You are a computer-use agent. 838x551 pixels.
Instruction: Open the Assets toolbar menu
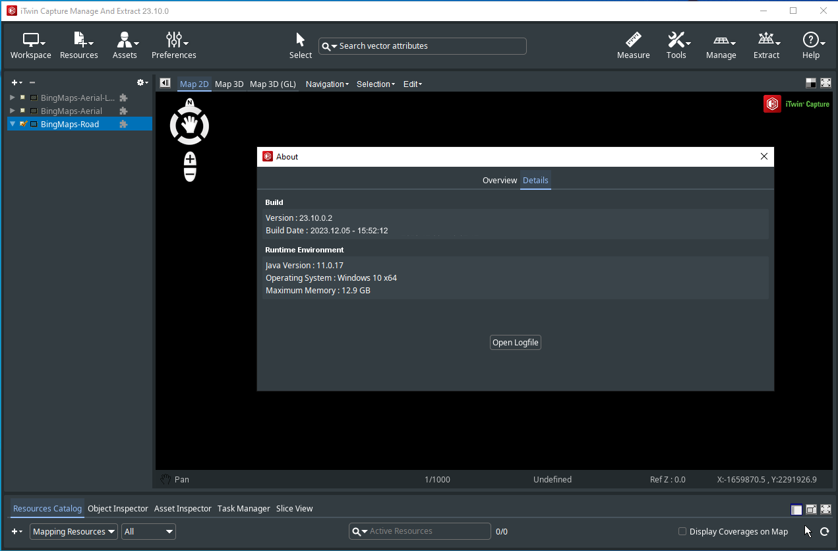(125, 46)
